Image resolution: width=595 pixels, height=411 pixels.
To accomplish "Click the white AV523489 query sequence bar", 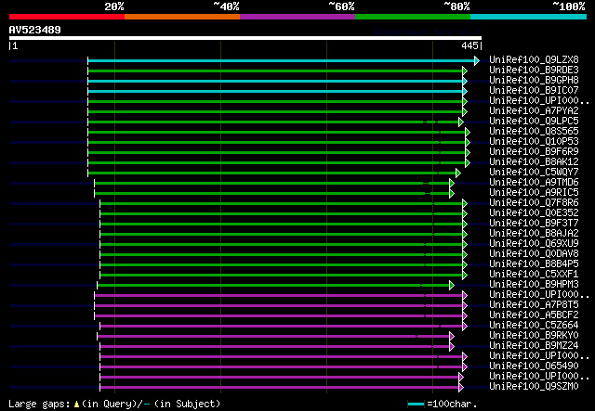I will 245,38.
